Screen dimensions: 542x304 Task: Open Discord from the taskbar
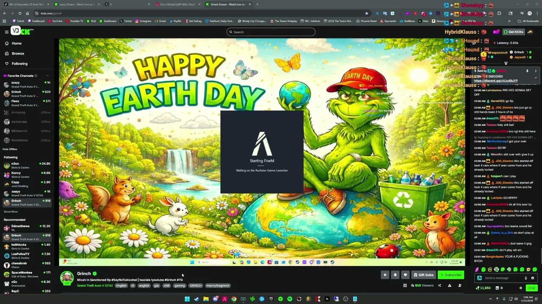215,299
